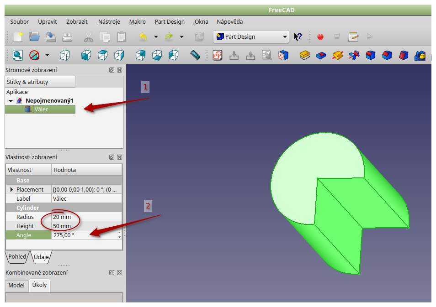Viewport: 436px width, 307px height.
Task: Close the Vlastnosti zobrazení panel
Action: (x=119, y=157)
